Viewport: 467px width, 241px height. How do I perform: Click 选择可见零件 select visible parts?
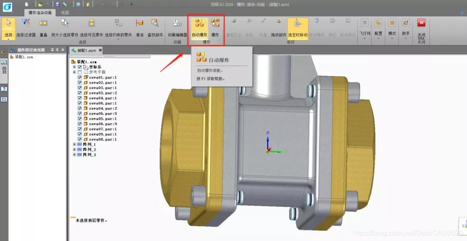[x=91, y=28]
